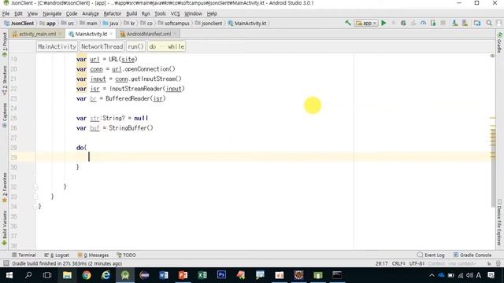Click the MainActivity structure breadcrumb

pyautogui.click(x=57, y=46)
